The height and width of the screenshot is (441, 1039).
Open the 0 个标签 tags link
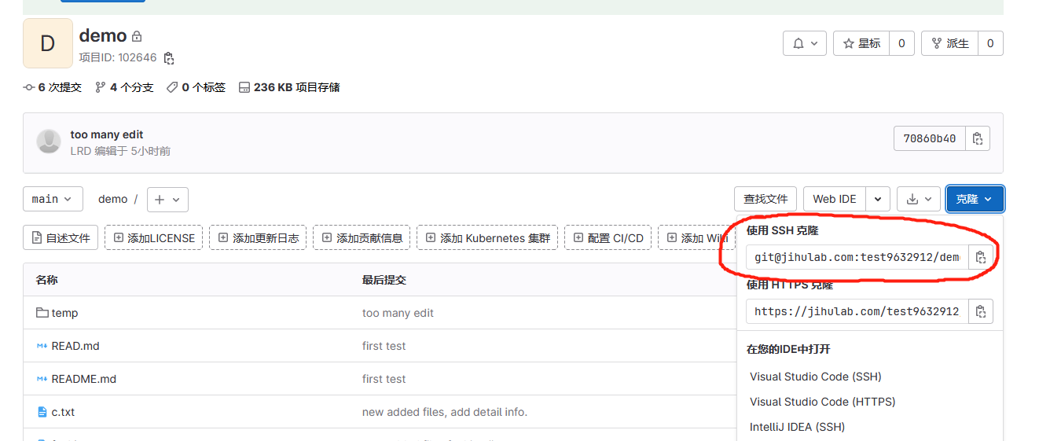click(x=196, y=87)
